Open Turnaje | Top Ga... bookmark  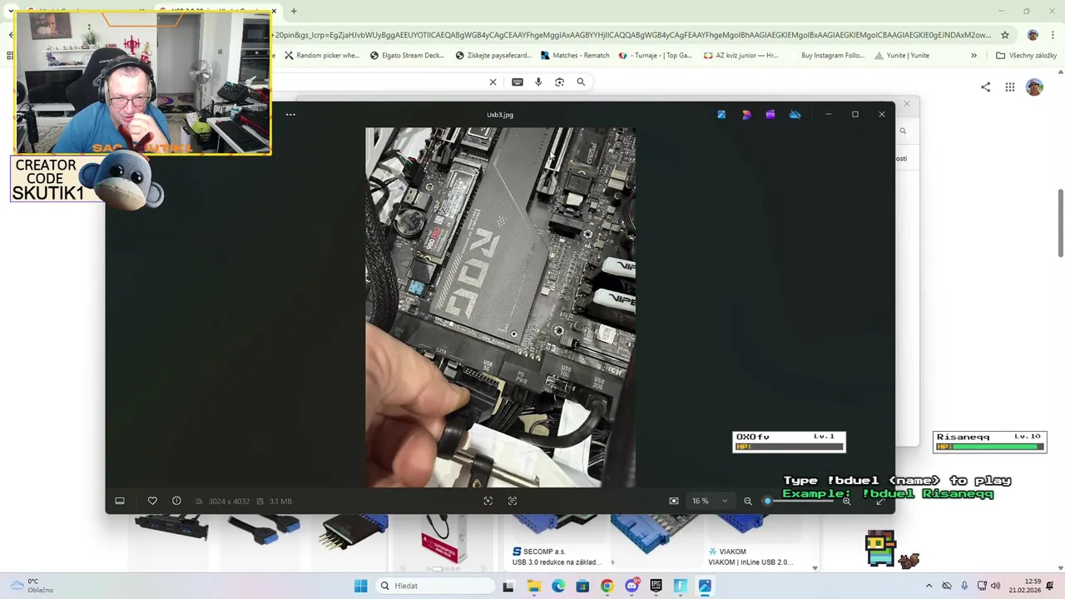pos(656,56)
